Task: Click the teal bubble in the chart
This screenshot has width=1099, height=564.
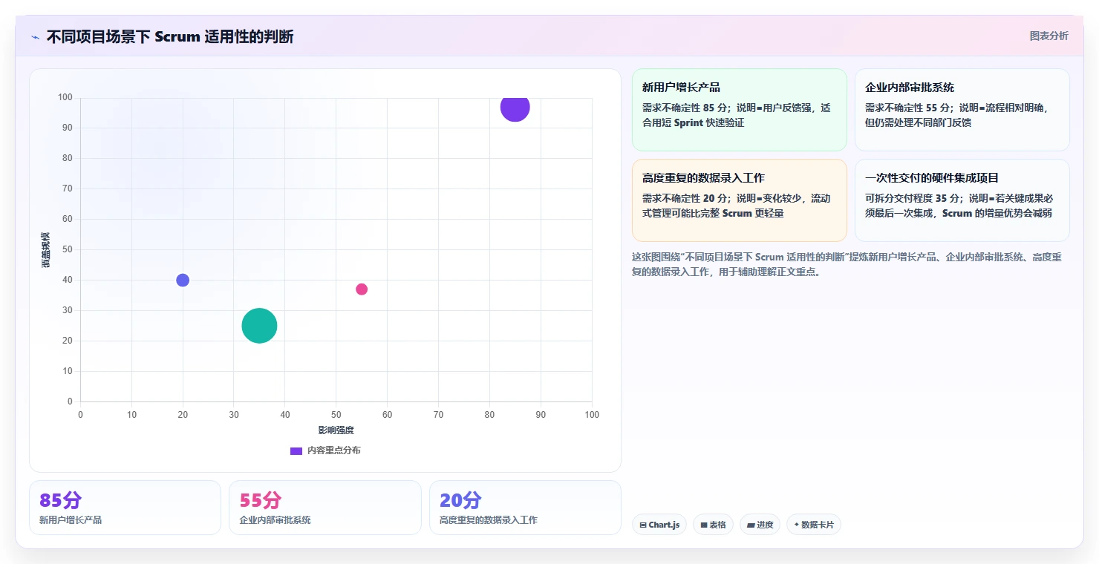Action: 259,326
